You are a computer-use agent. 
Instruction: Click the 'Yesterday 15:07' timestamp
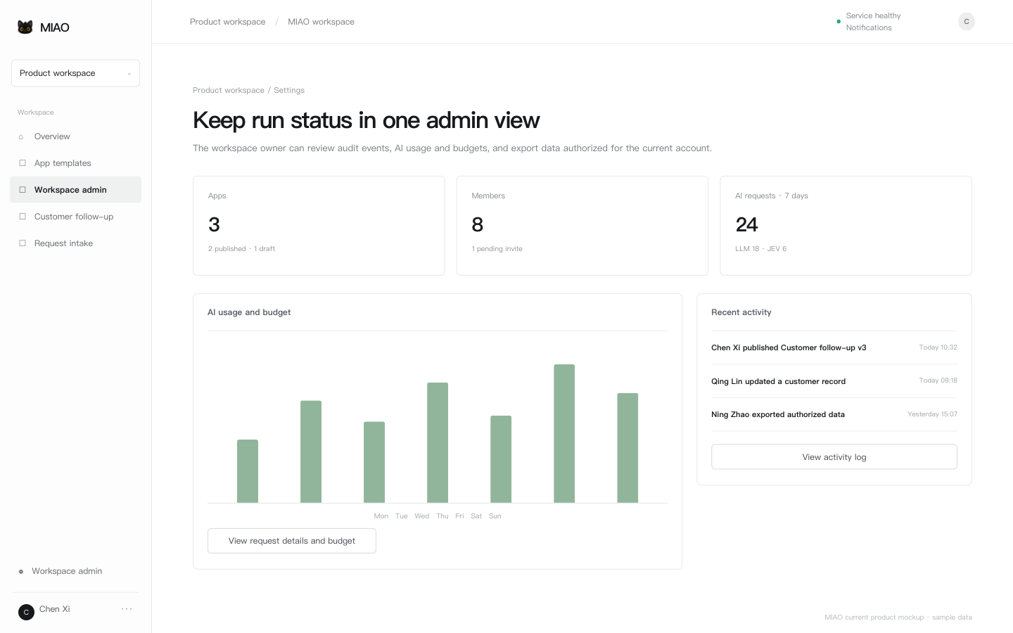(932, 414)
